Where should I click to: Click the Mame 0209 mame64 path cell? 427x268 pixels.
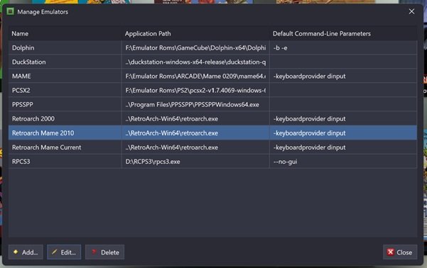click(195, 76)
